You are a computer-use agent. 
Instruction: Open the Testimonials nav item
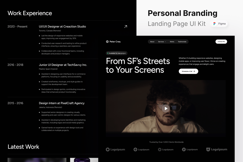coord(182,42)
